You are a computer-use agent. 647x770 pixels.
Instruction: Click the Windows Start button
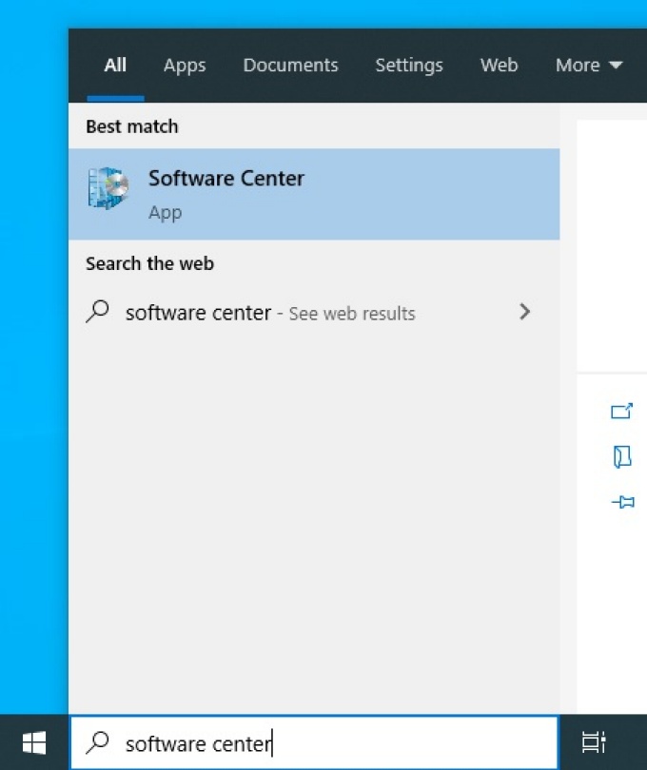click(34, 742)
